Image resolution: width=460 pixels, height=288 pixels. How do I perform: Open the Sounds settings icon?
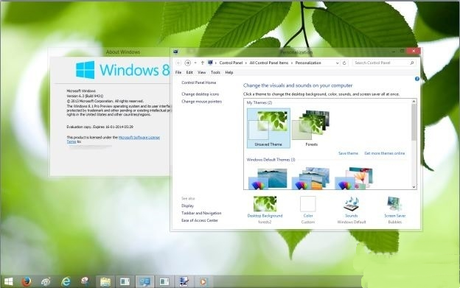pos(351,204)
